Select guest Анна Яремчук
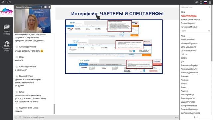 tap(187, 95)
